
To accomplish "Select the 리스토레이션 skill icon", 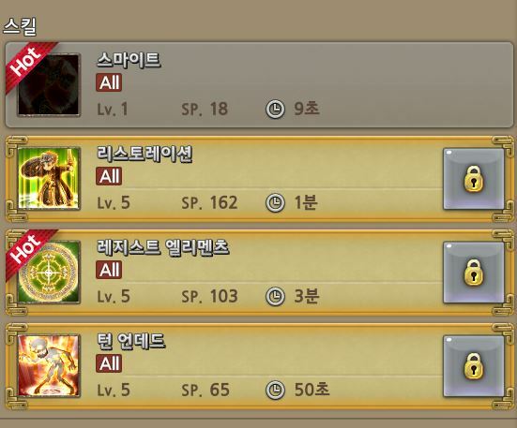I will [49, 178].
